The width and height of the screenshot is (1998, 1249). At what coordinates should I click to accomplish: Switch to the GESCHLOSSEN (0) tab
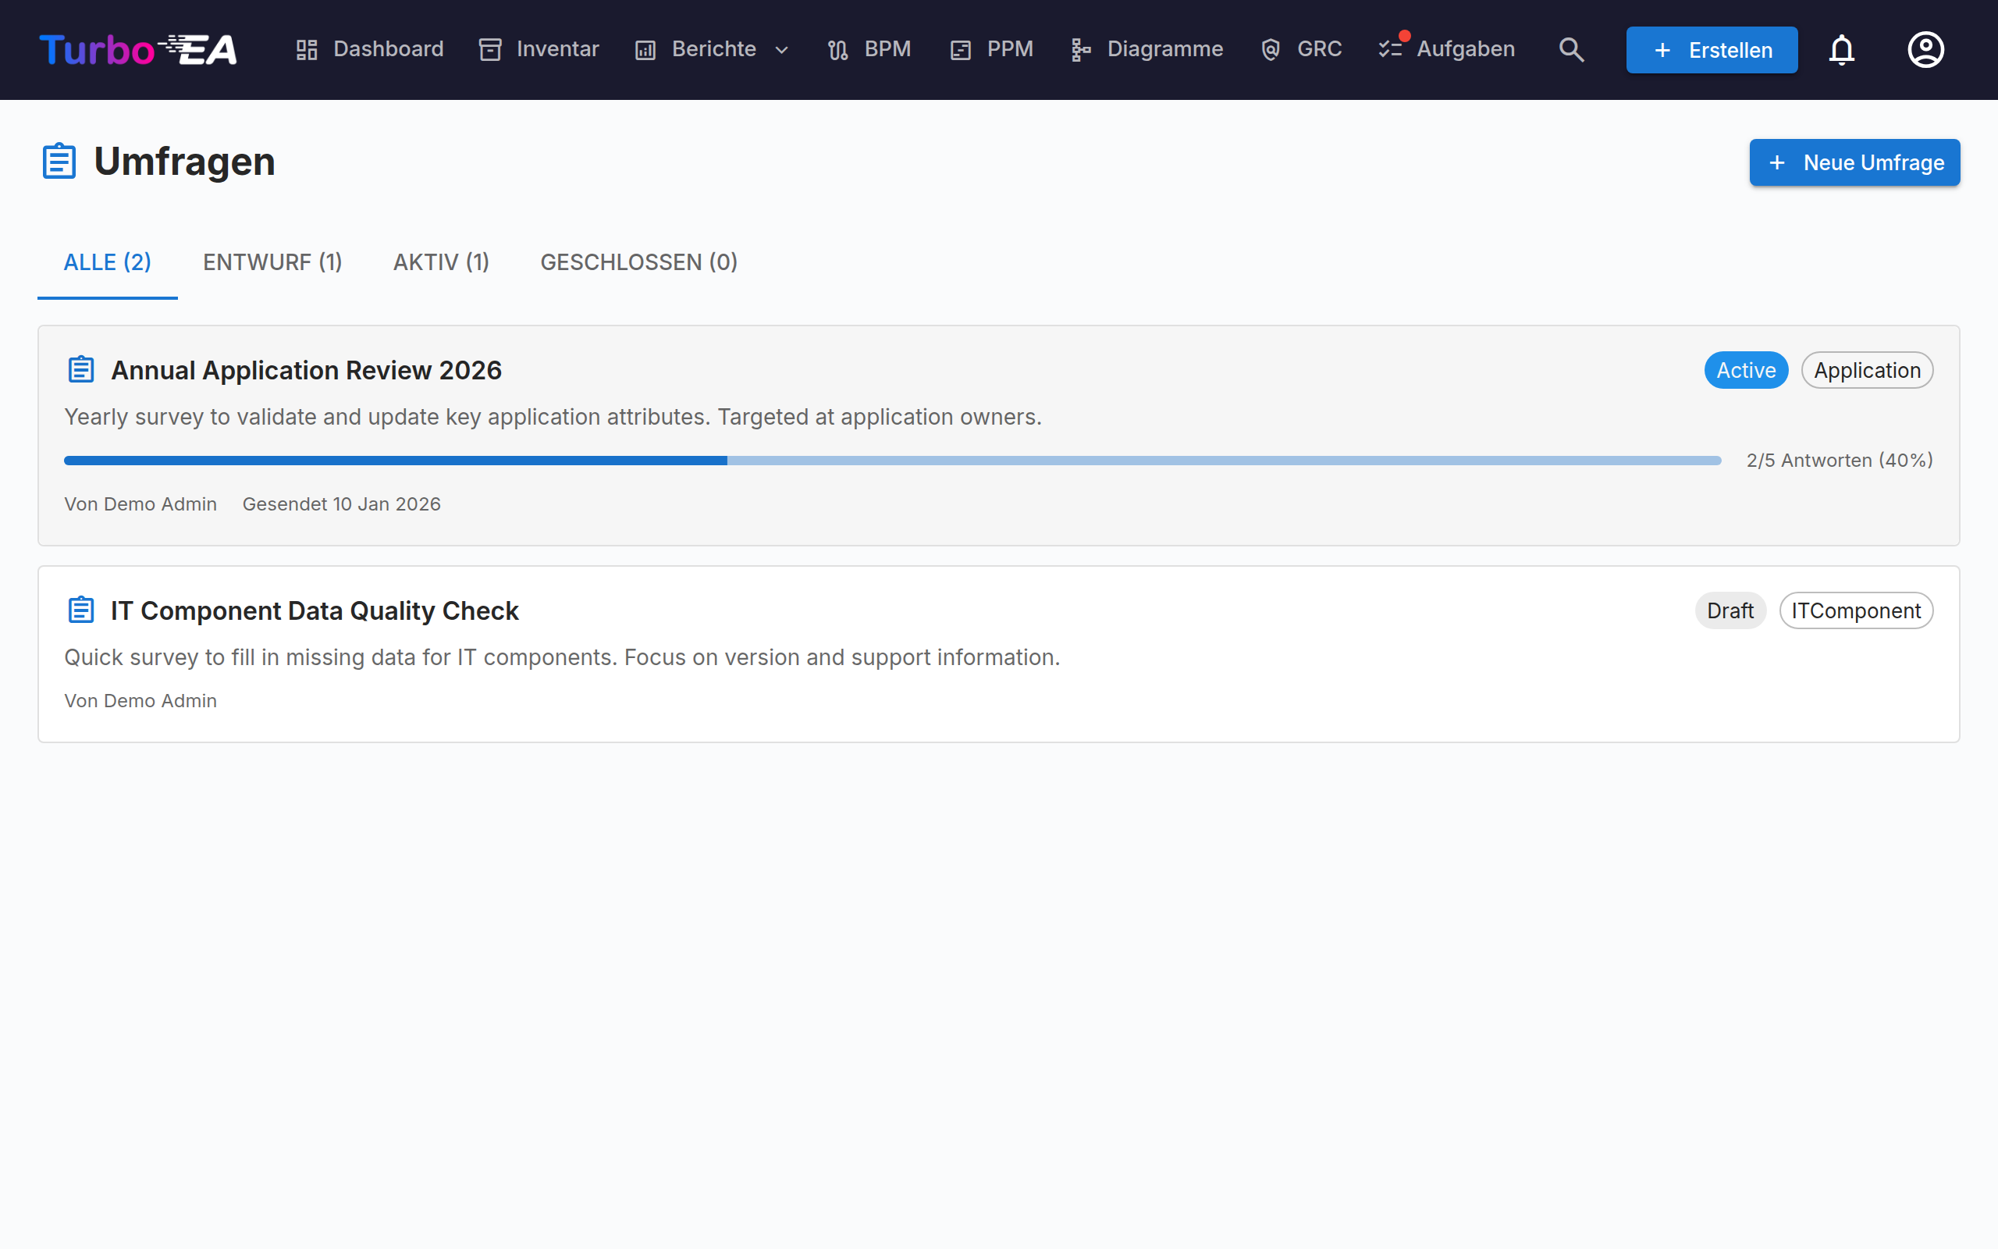tap(638, 263)
